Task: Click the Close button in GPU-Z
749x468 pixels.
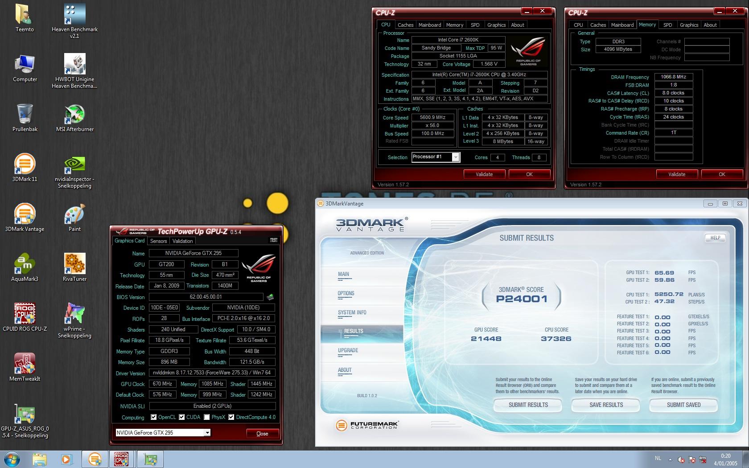Action: tap(262, 433)
